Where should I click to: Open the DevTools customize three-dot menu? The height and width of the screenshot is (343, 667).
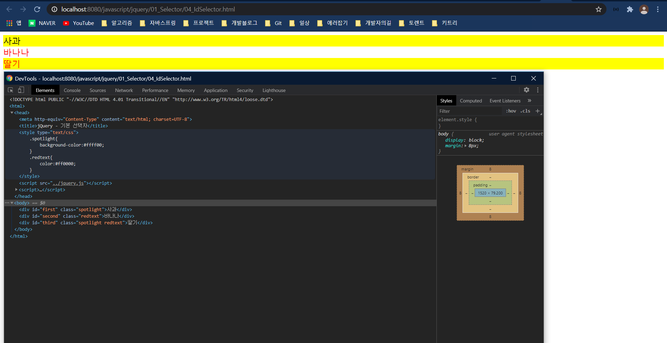tap(538, 90)
